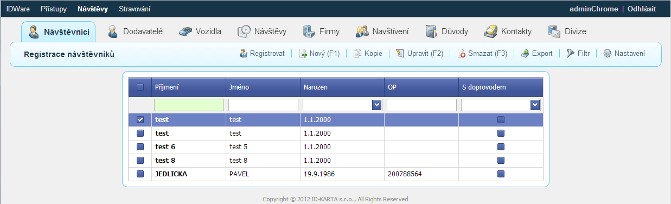Screen dimensions: 671x204
Task: Click the Kopie copy icon
Action: (x=357, y=54)
